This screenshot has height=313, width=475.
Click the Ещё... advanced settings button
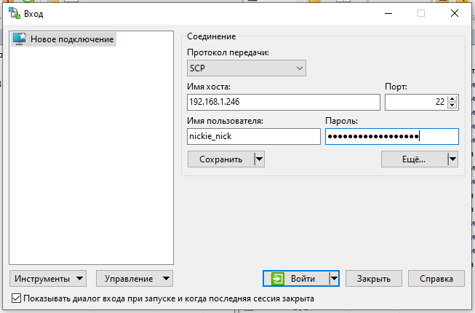(x=413, y=159)
